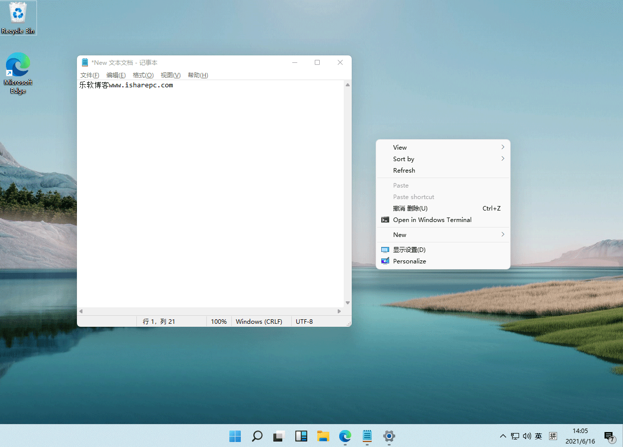Expand the New submenu in the context menu

point(444,234)
